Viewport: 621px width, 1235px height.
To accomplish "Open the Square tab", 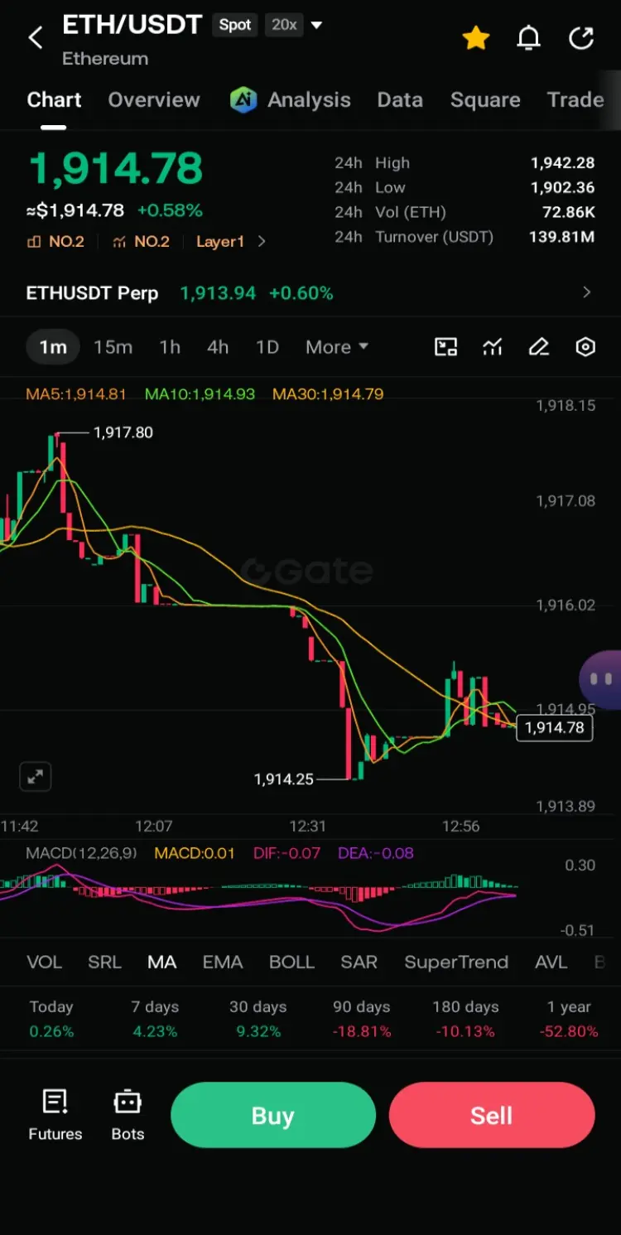I will (x=485, y=100).
